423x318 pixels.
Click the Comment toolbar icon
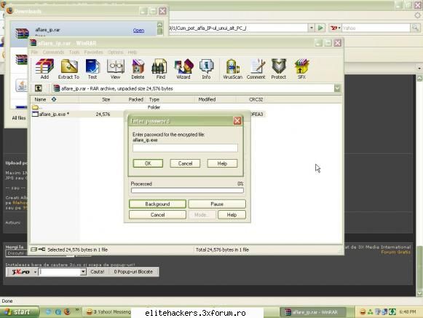pyautogui.click(x=256, y=69)
